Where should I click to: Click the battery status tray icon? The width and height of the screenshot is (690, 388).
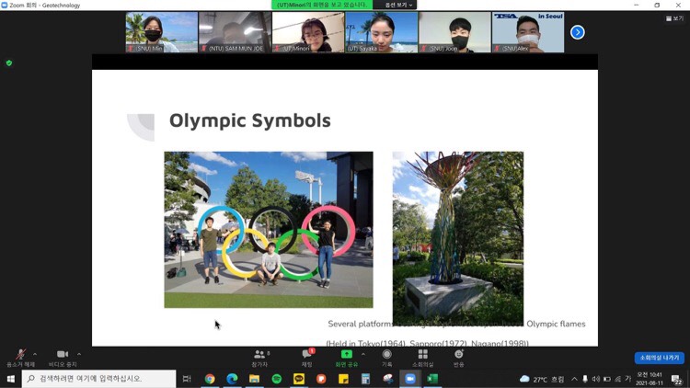click(x=607, y=379)
